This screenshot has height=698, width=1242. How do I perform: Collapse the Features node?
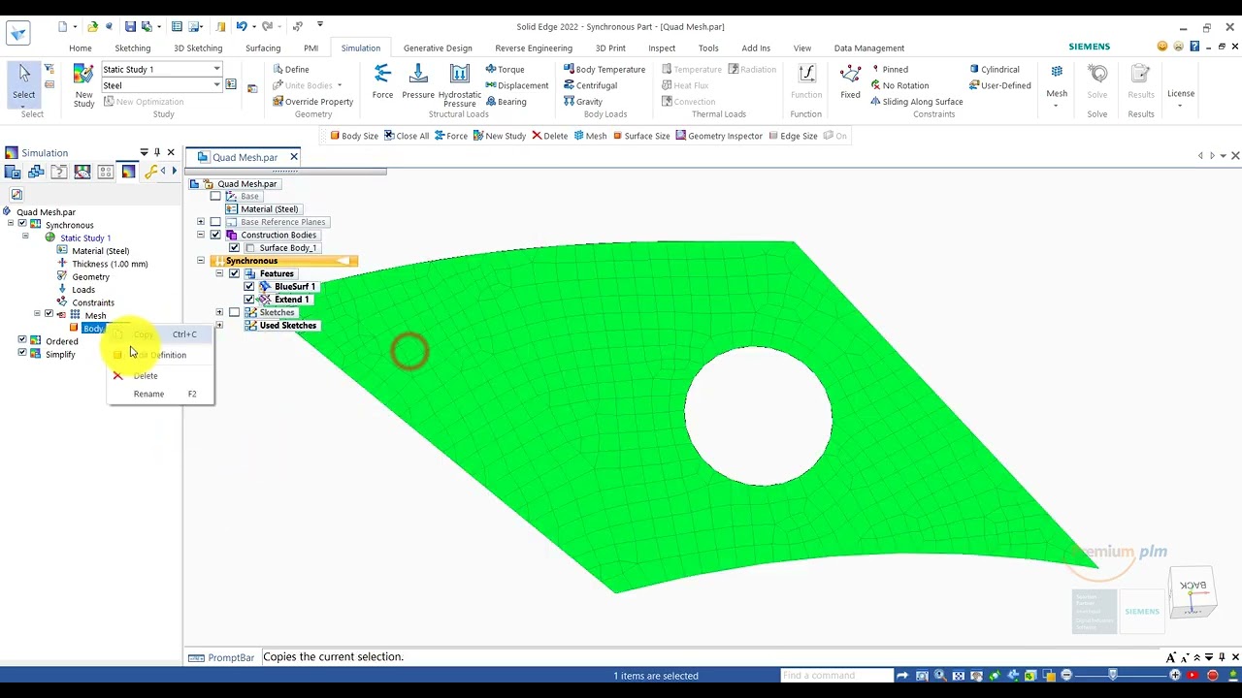click(x=219, y=273)
